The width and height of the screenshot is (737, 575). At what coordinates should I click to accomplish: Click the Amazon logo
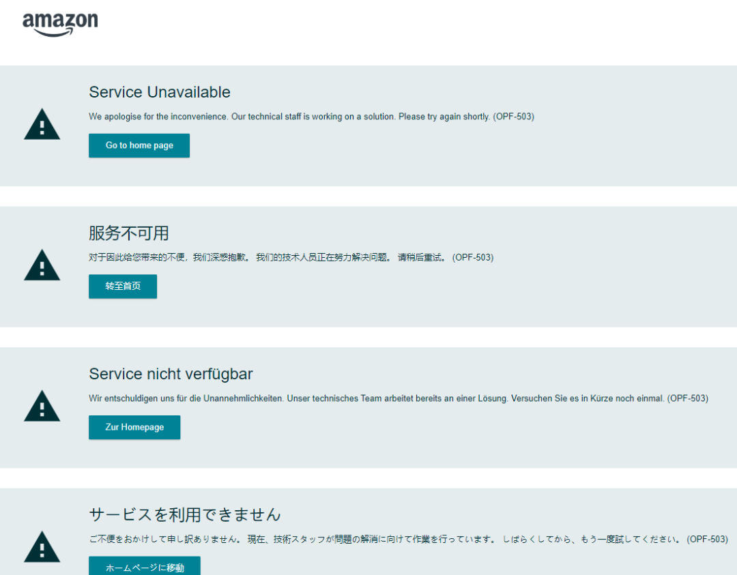[x=60, y=24]
